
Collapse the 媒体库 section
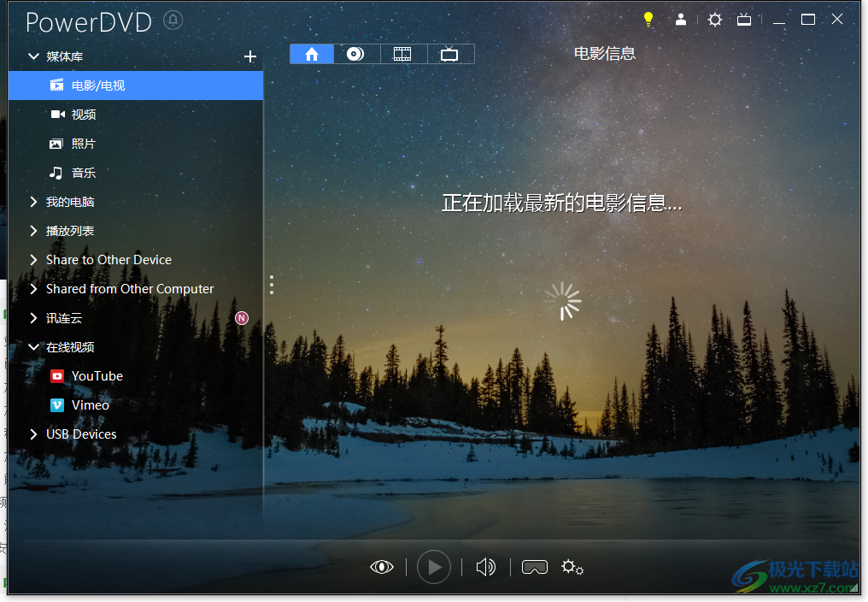pos(34,56)
